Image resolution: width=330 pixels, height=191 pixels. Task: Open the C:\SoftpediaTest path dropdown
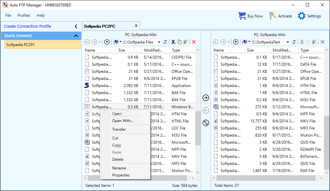pos(288,42)
